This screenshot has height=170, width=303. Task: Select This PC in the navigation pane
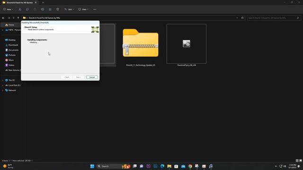tap(11, 80)
